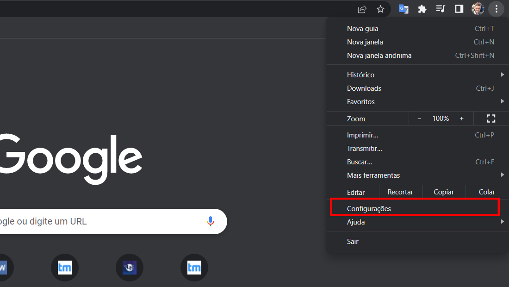The height and width of the screenshot is (287, 509).
Task: Open Nova janela anônima
Action: [x=417, y=56]
